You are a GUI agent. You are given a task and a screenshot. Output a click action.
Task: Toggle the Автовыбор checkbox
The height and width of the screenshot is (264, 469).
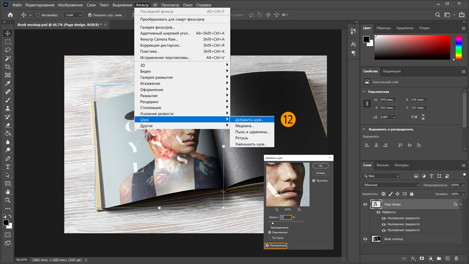pos(38,15)
